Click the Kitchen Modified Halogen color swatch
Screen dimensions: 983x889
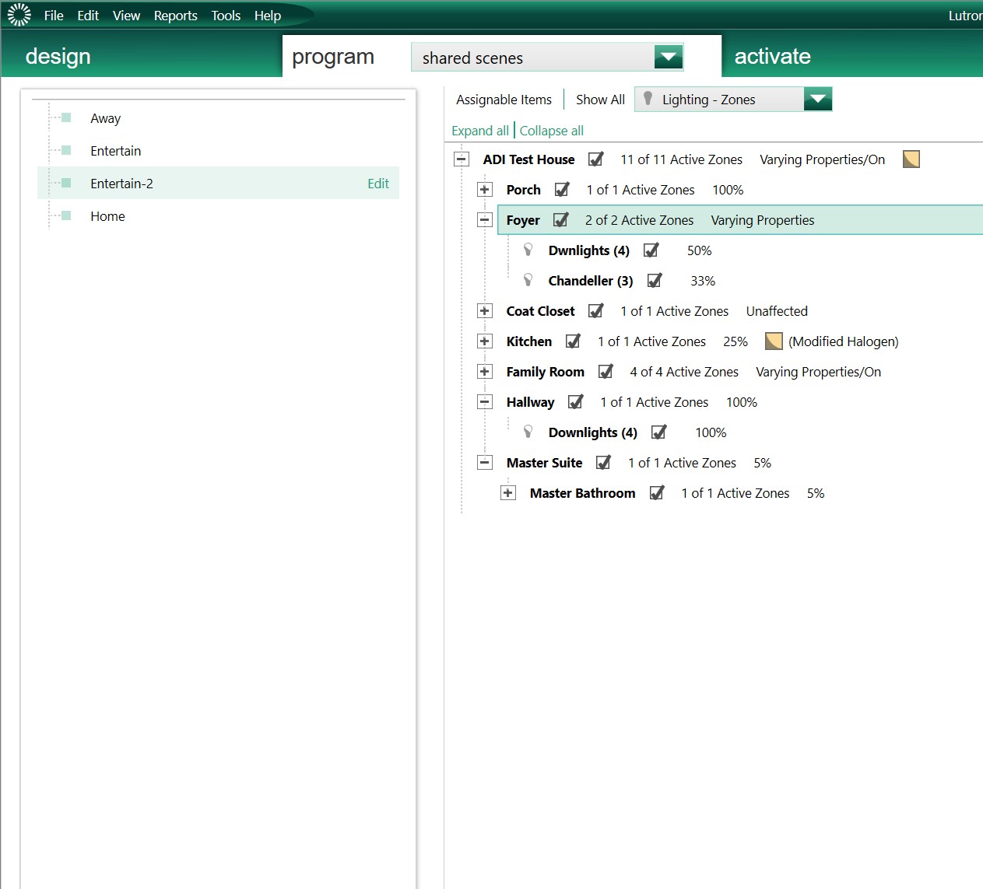coord(774,341)
